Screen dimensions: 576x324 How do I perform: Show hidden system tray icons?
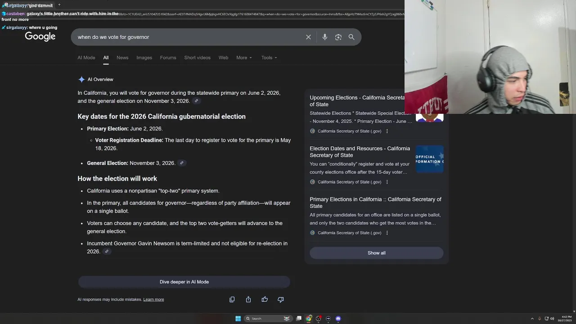tap(532, 319)
